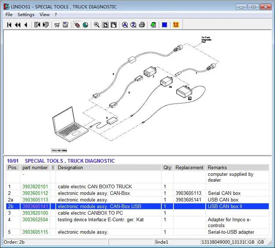Image resolution: width=275 pixels, height=248 pixels.
Task: Select 'electronic module assy. CAN-Box' designation
Action: (x=94, y=193)
